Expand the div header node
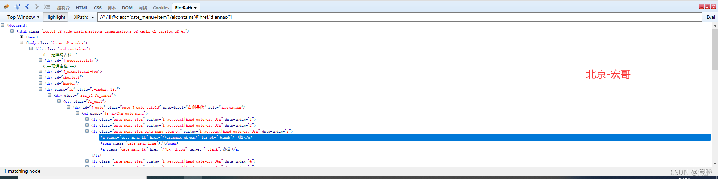The image size is (718, 179). pos(40,83)
